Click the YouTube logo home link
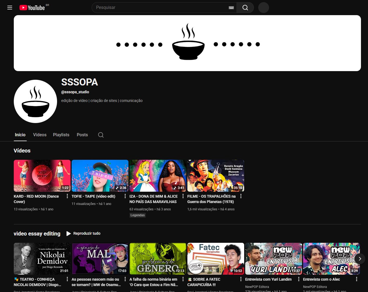This screenshot has width=368, height=292. click(x=32, y=8)
